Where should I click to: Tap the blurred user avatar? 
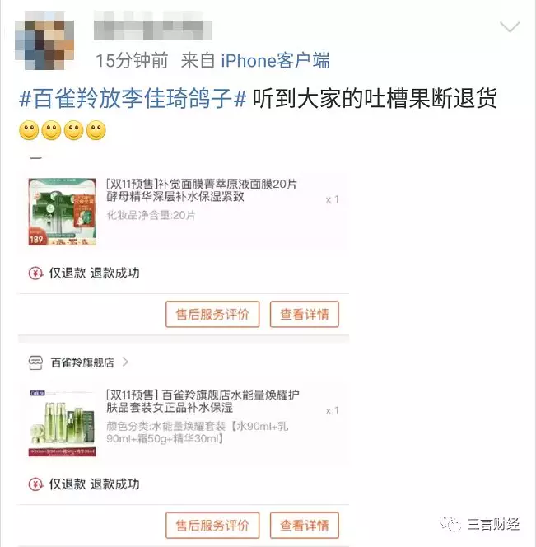point(44,40)
